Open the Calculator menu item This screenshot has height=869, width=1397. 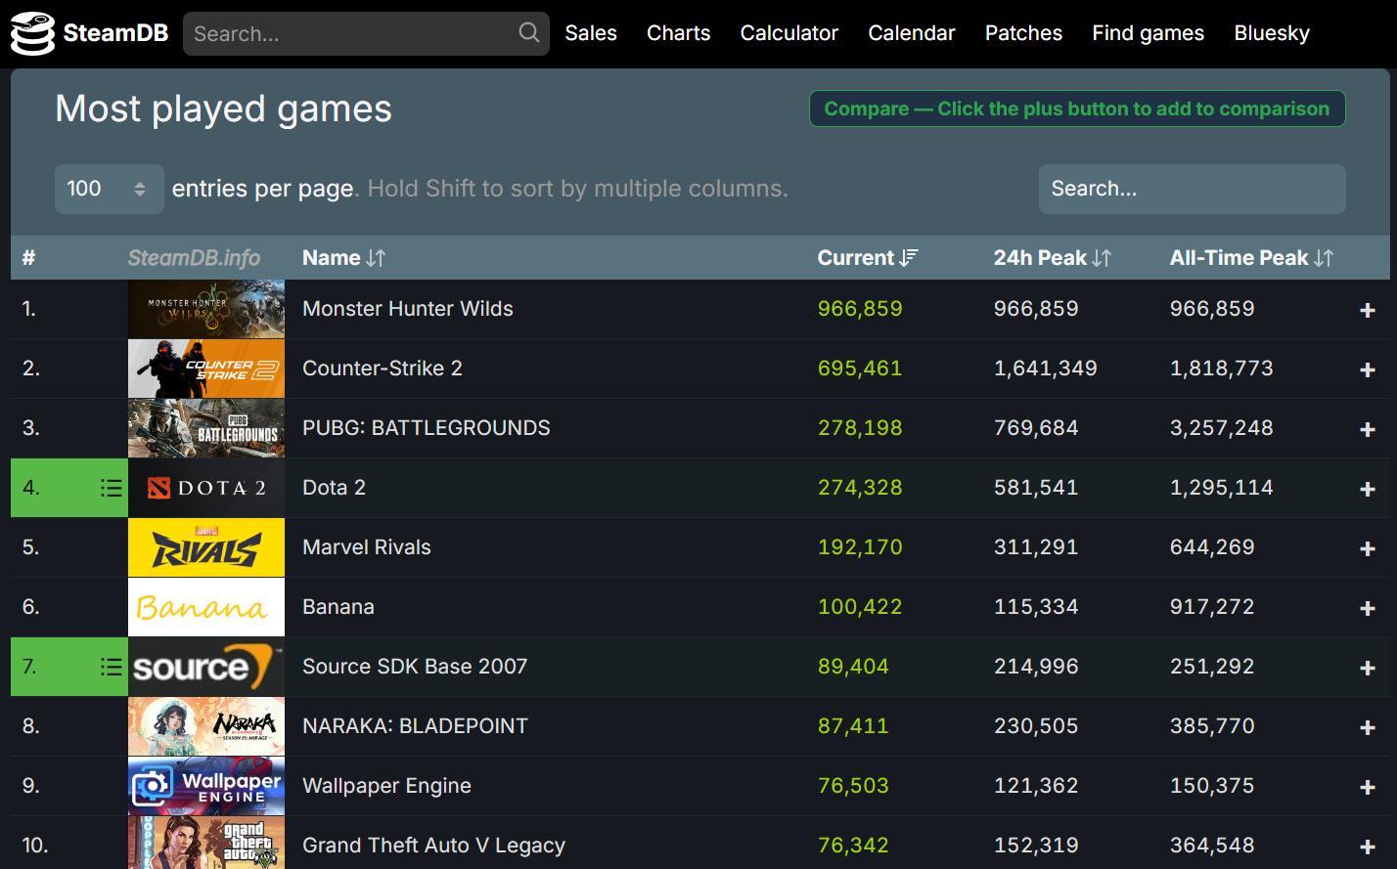pyautogui.click(x=789, y=33)
